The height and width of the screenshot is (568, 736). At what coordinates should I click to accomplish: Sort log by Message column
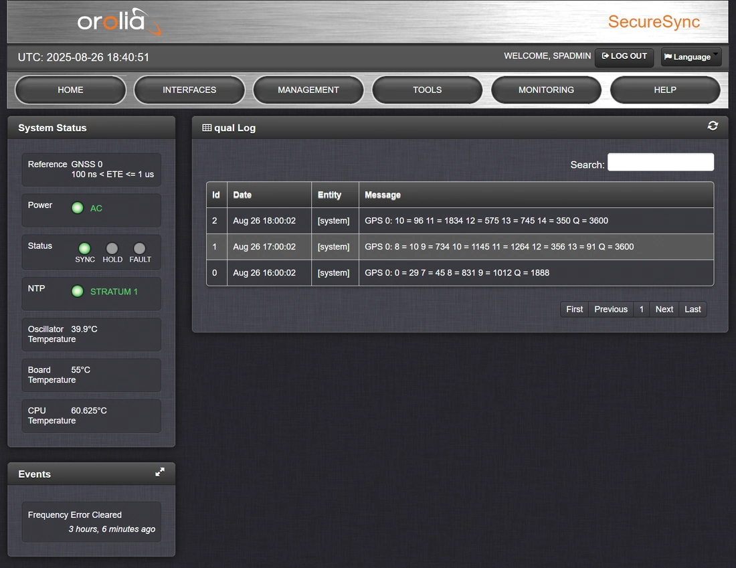click(536, 195)
